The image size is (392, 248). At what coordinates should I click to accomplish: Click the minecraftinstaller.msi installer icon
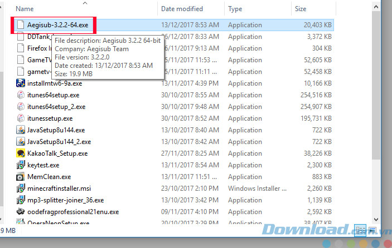click(21, 189)
